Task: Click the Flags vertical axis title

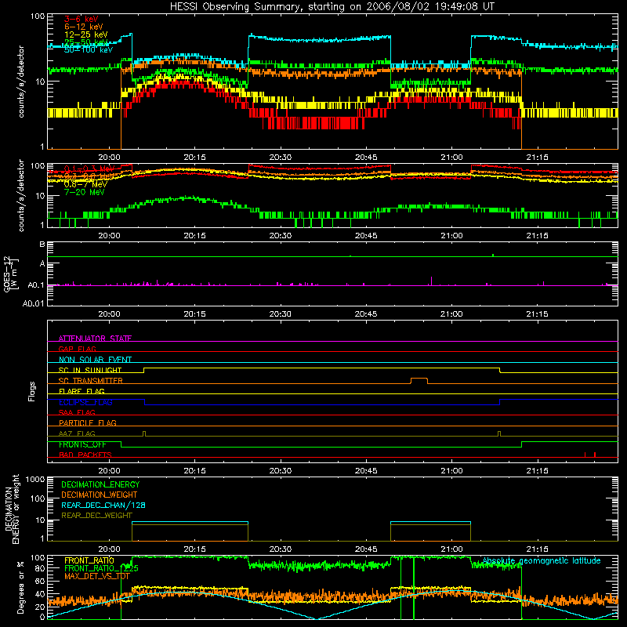Action: coord(31,391)
